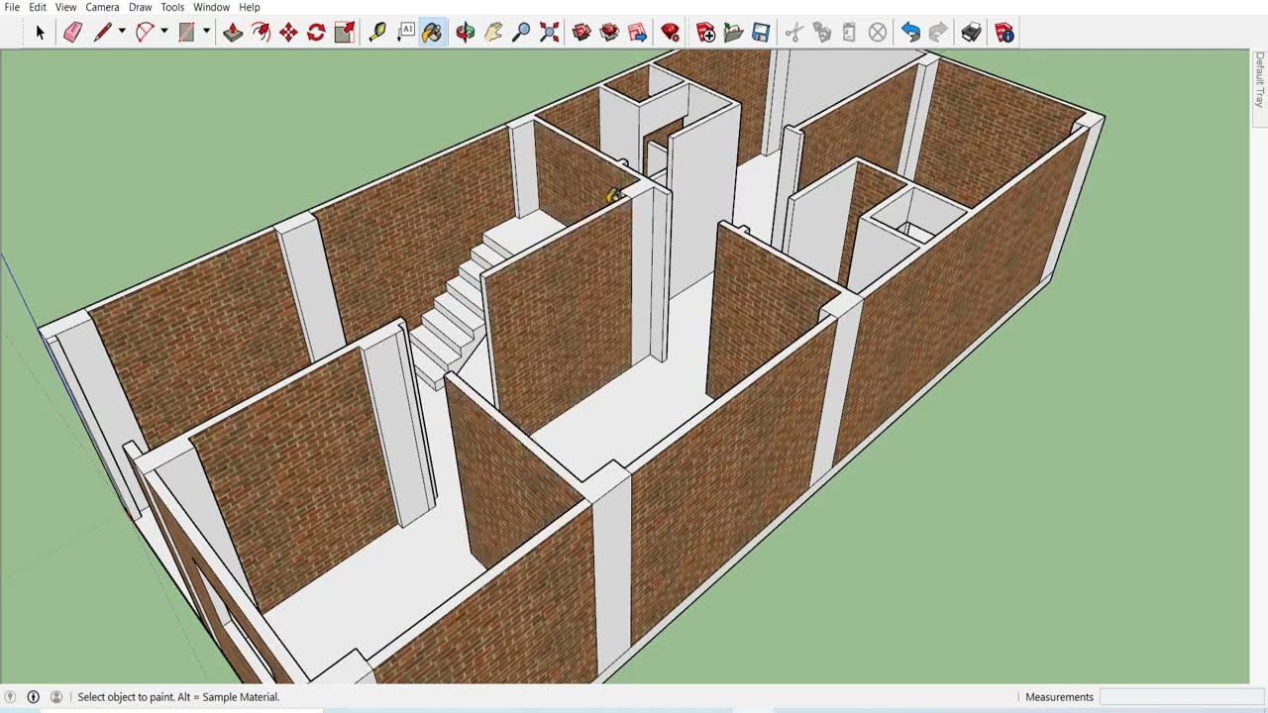The width and height of the screenshot is (1268, 713).
Task: Activate the Line pencil tool
Action: pos(102,33)
